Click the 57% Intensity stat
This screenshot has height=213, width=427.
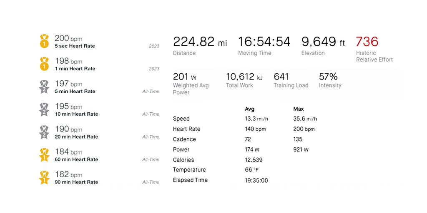click(328, 77)
